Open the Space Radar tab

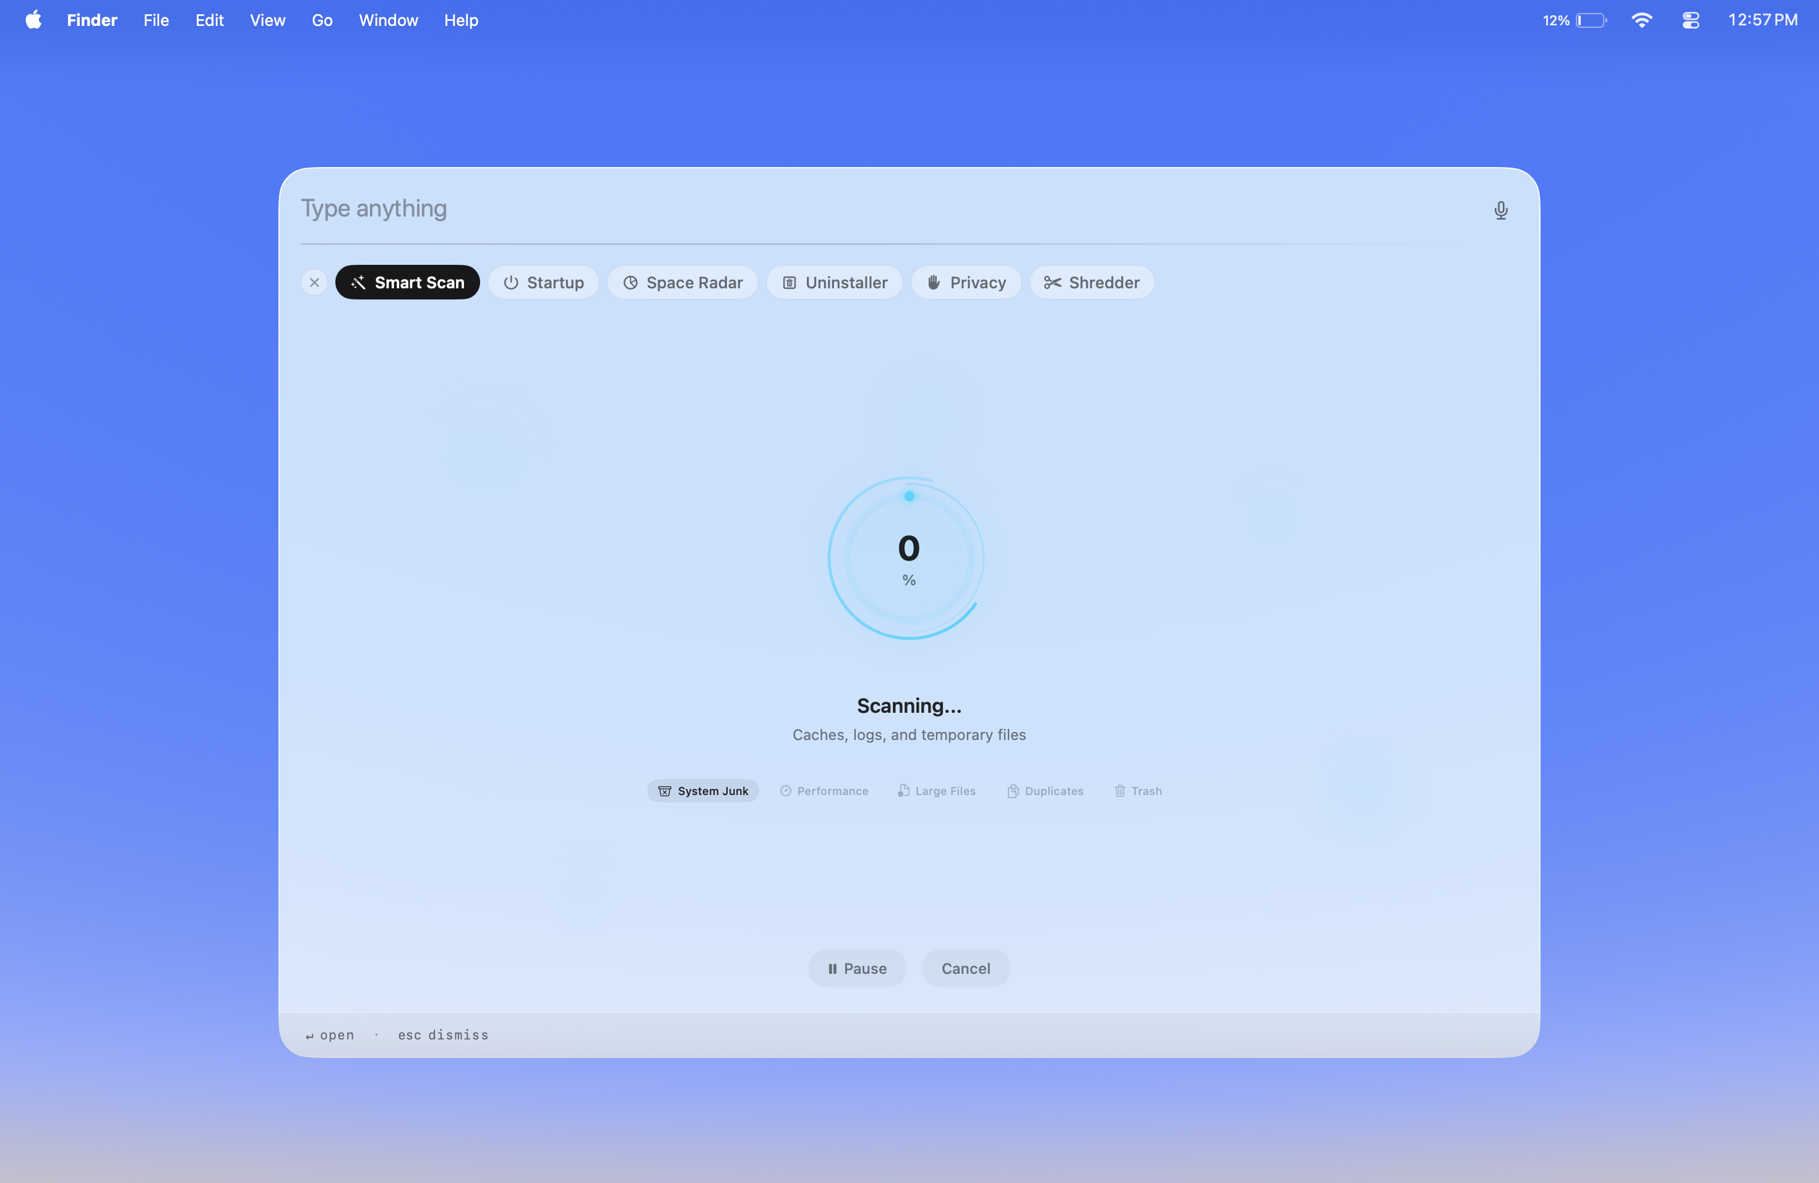[x=682, y=283]
